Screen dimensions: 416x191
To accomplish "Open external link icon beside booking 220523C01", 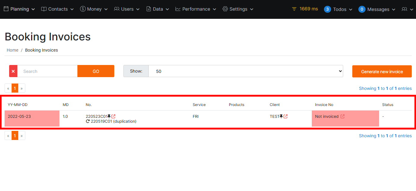I will pyautogui.click(x=113, y=116).
